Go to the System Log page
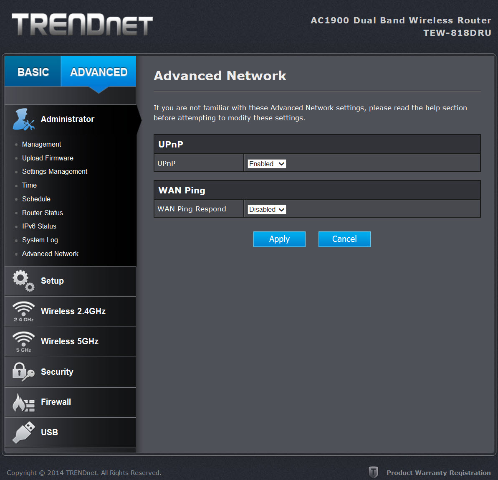Viewport: 498px width, 480px height. 40,240
